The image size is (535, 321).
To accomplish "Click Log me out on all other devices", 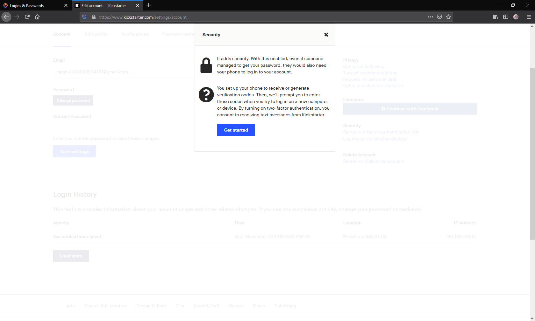I will [x=375, y=139].
